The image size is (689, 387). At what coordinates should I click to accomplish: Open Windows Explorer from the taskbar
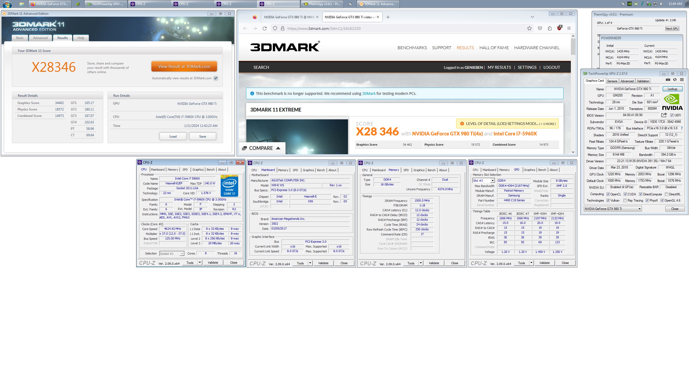(22, 4)
